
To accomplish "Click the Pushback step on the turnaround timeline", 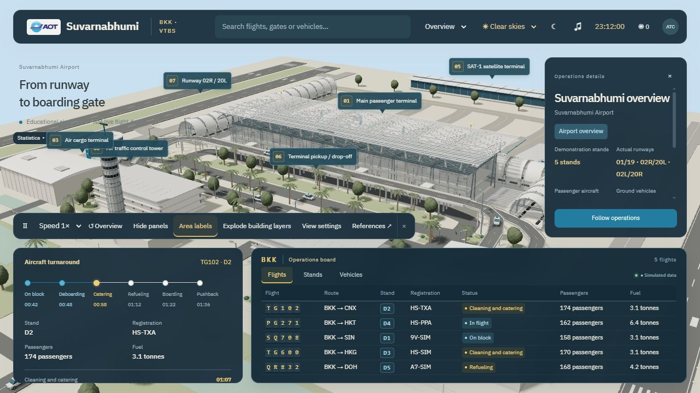I will pyautogui.click(x=207, y=294).
